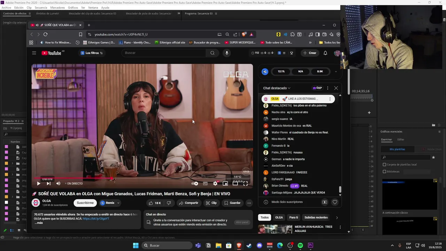This screenshot has height=251, width=446.
Task: Switch to Ámbitos de Lumetri panel tab
Action: coord(47,14)
